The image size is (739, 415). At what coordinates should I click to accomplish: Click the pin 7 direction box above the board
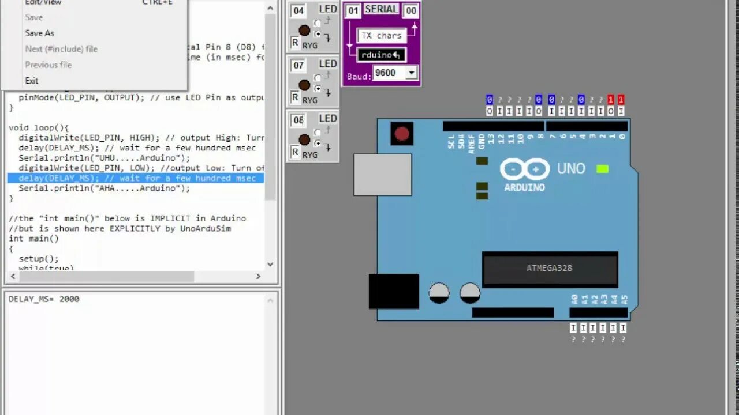click(551, 111)
